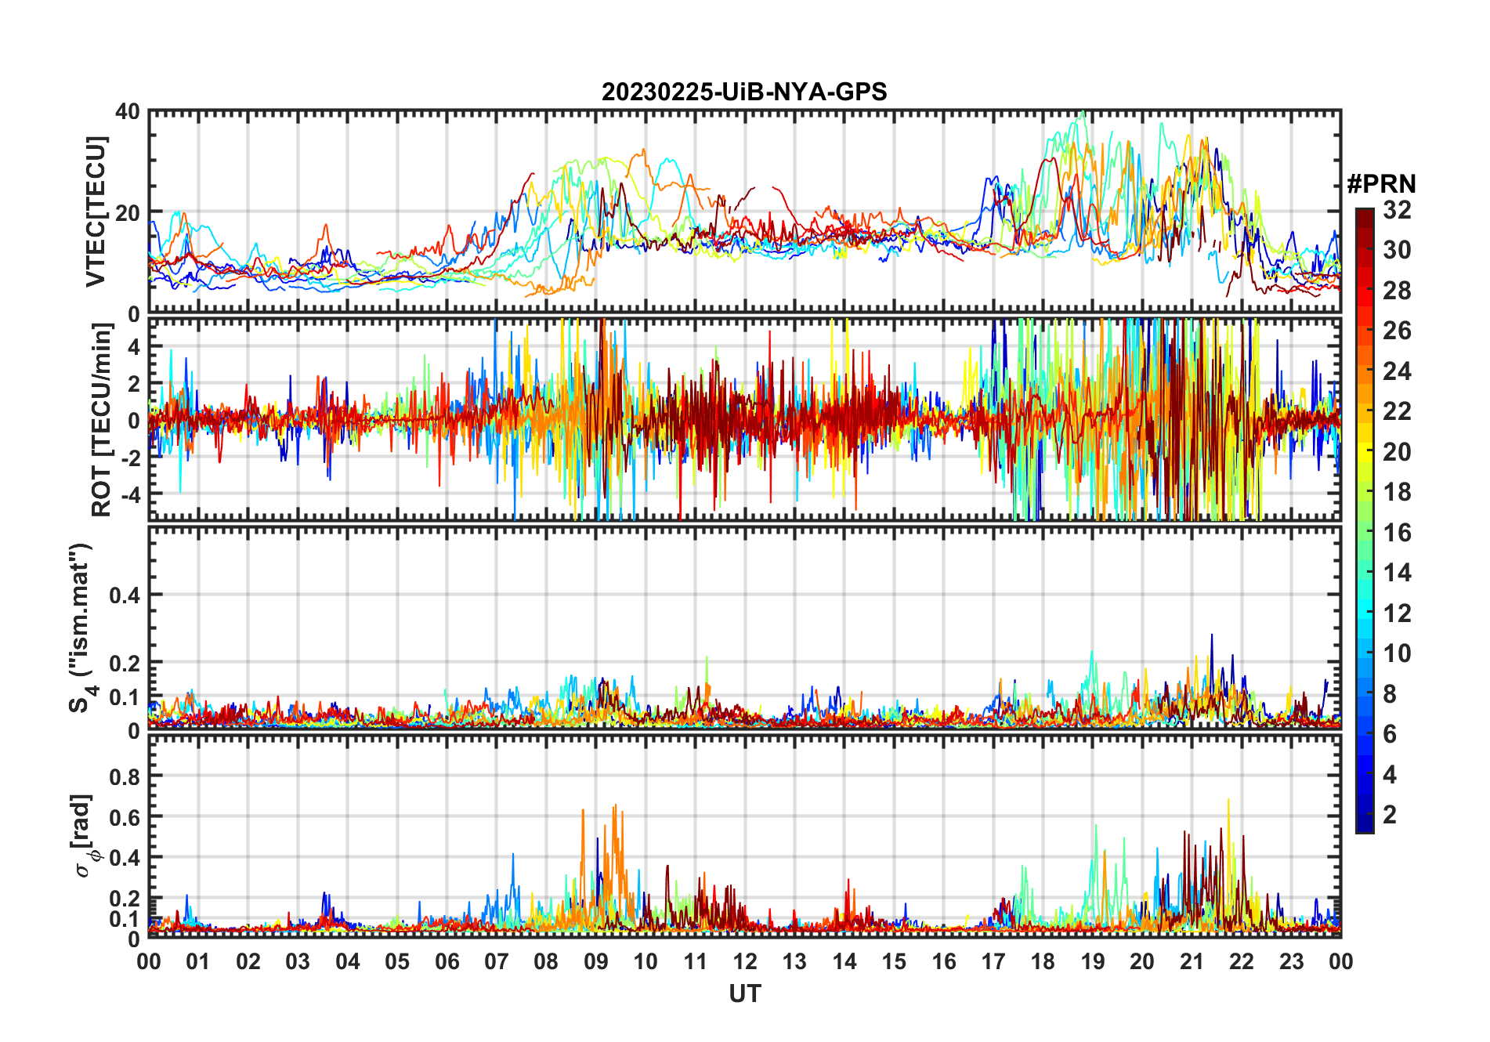Click the 21 tick label on UT axis
Screen dimensions: 1490x1042
click(x=1192, y=961)
